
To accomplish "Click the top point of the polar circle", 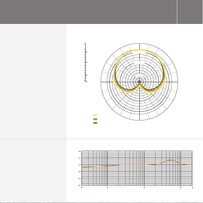I will [139, 43].
